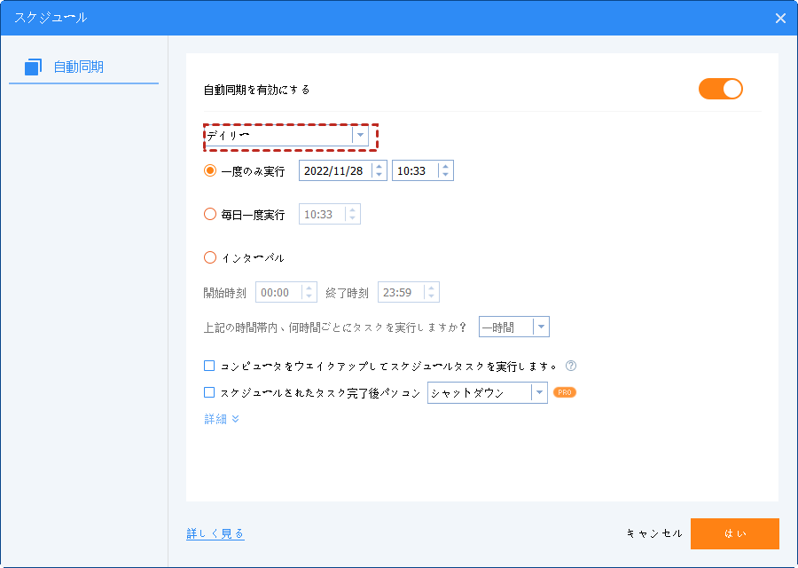Click the キャンセル button
The image size is (798, 568).
[654, 533]
